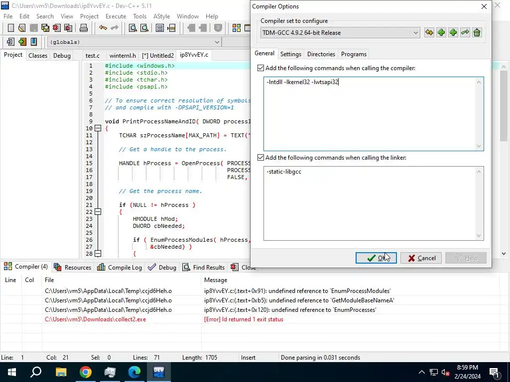This screenshot has width=510, height=382.
Task: Click the File column header in compiler list
Action: [x=122, y=280]
